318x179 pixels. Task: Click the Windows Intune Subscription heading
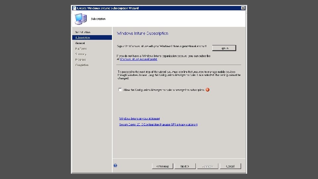[x=142, y=33]
